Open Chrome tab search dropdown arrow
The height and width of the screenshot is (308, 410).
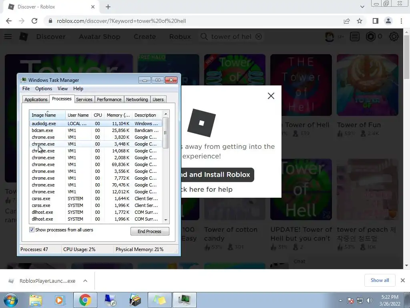[x=362, y=7]
